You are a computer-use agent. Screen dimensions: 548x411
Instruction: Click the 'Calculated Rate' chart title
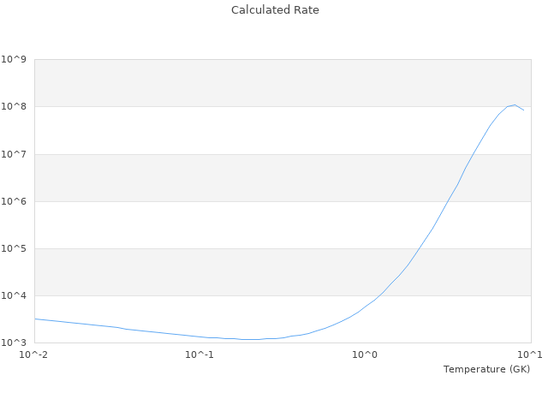point(274,10)
